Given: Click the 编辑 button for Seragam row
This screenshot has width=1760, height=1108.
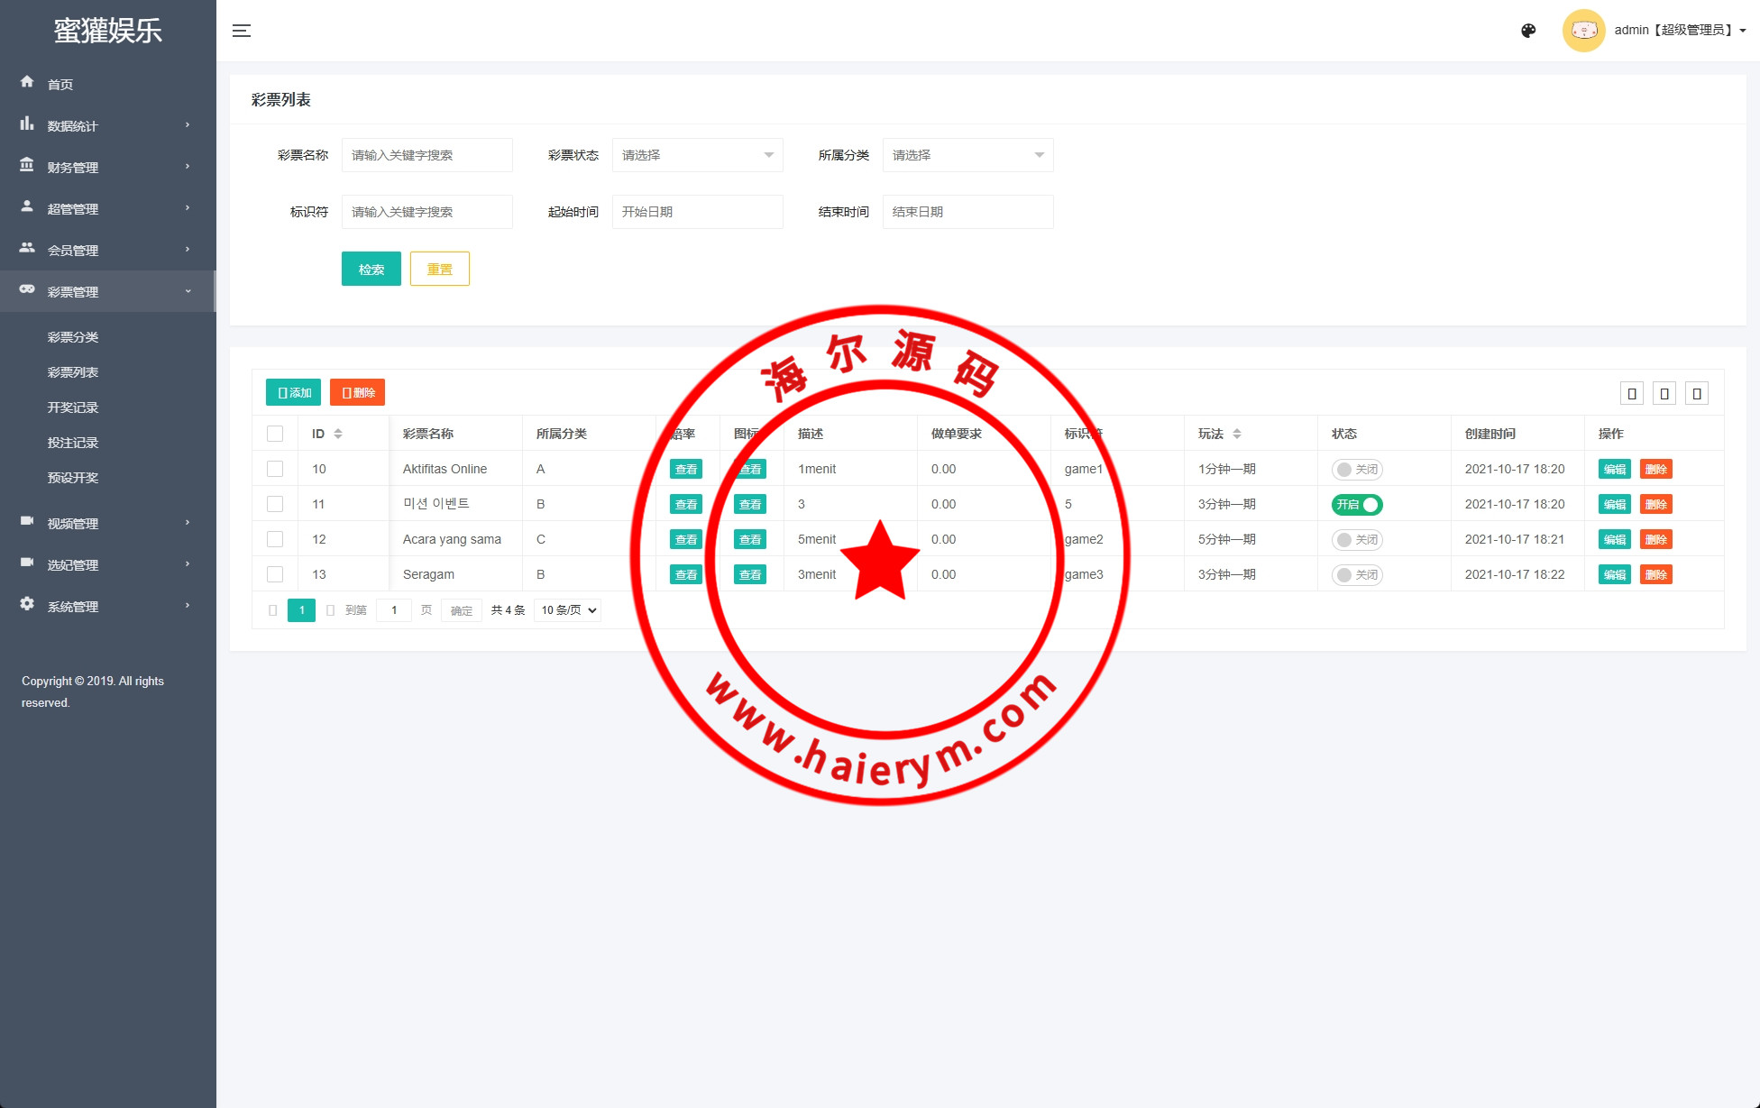Looking at the screenshot, I should pos(1614,575).
